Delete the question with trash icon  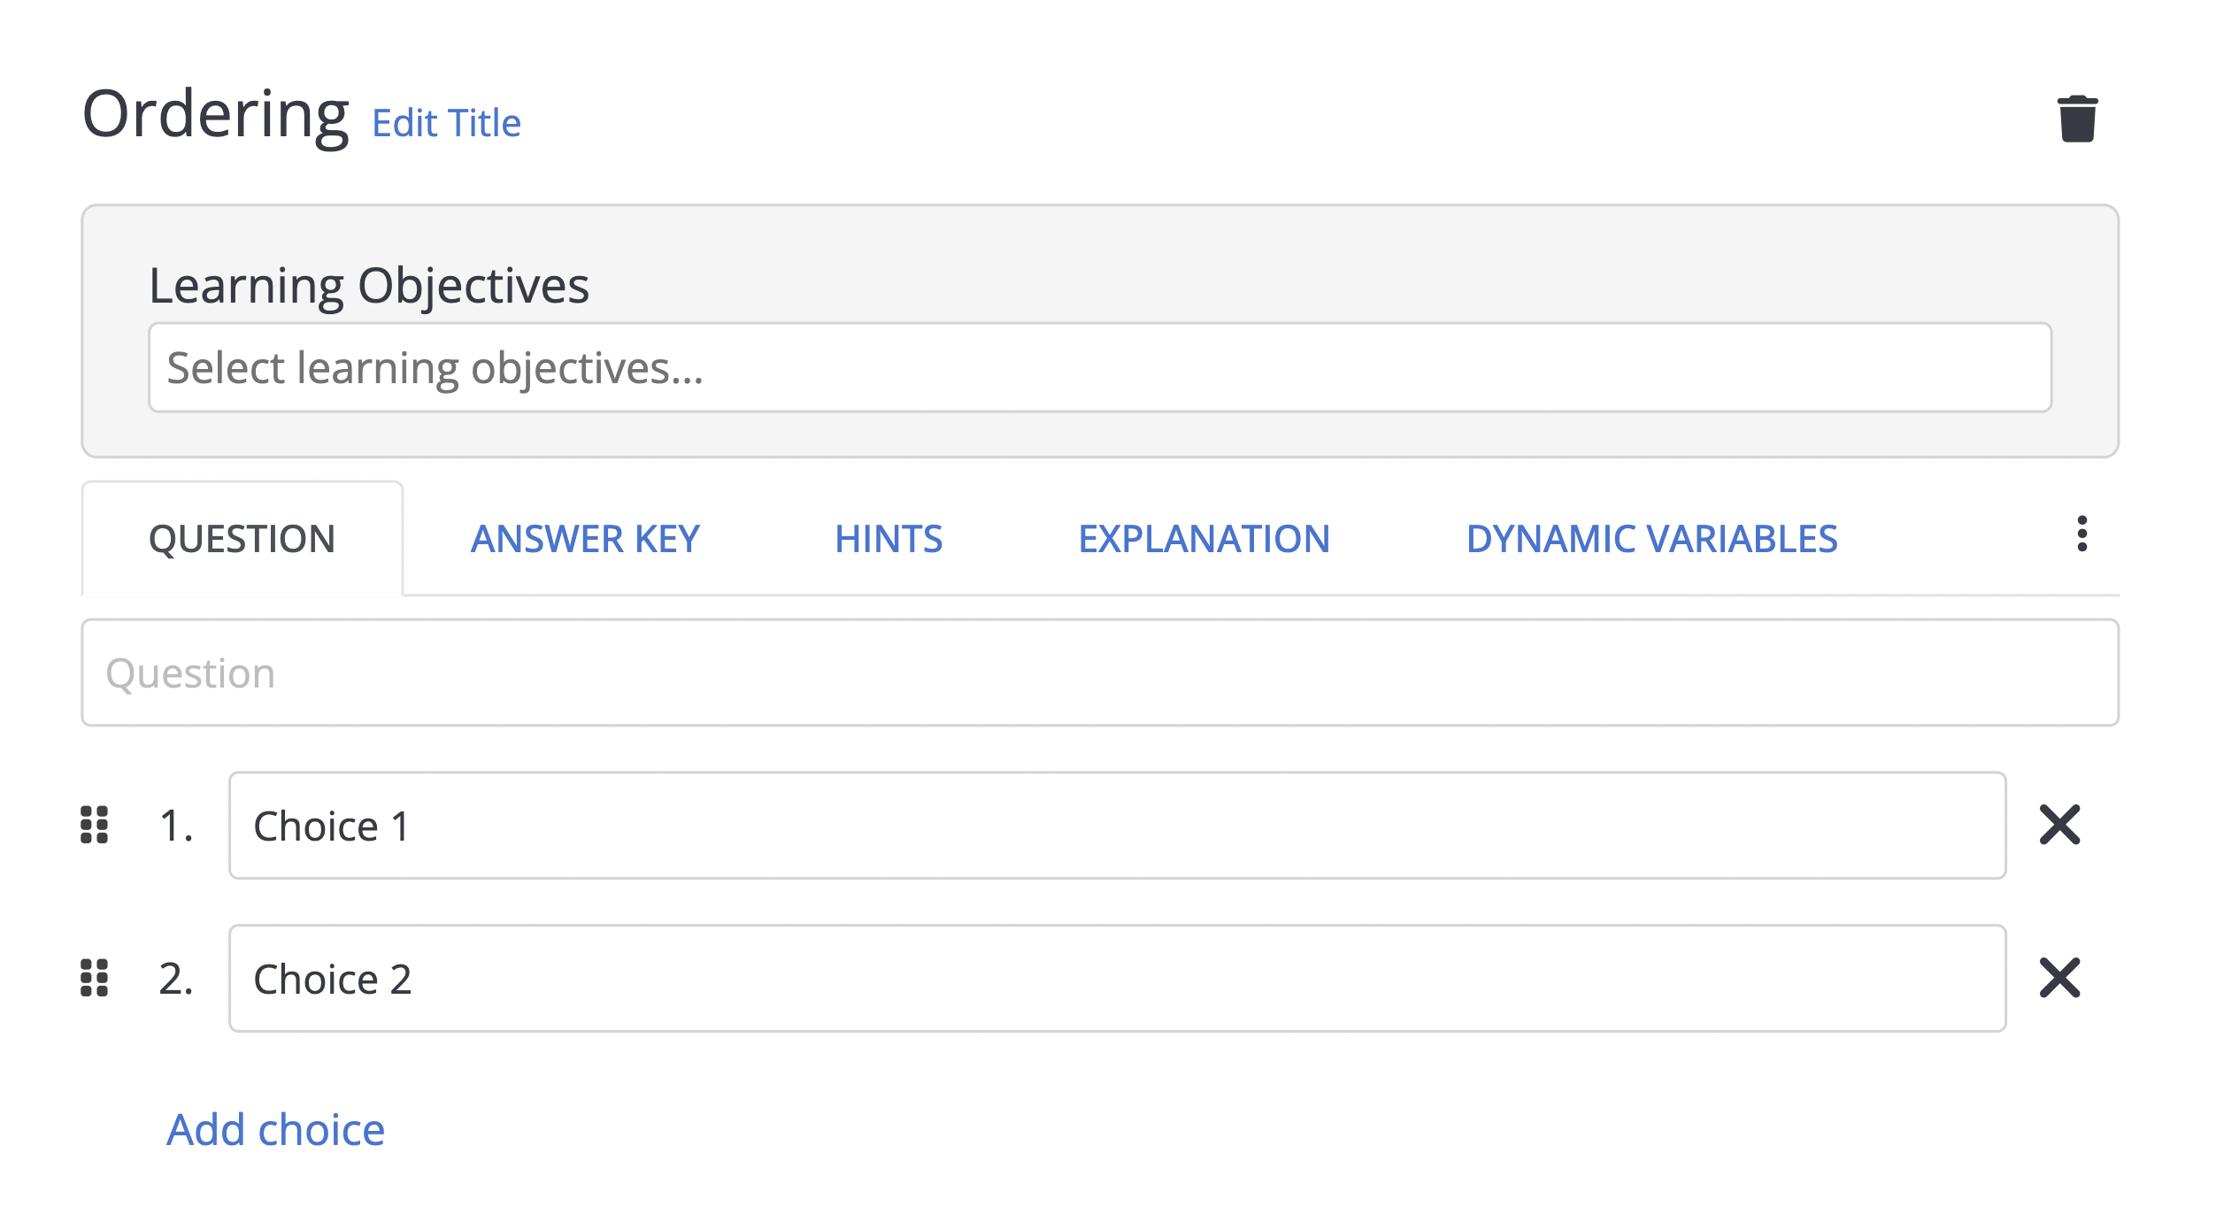pyautogui.click(x=2077, y=119)
